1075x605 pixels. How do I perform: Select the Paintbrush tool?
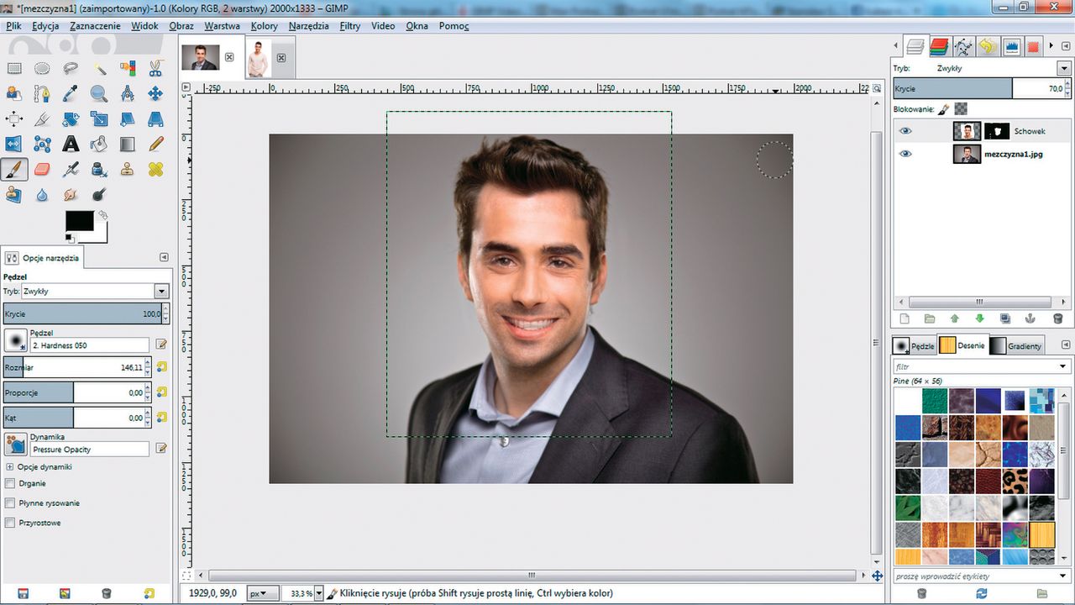[14, 169]
